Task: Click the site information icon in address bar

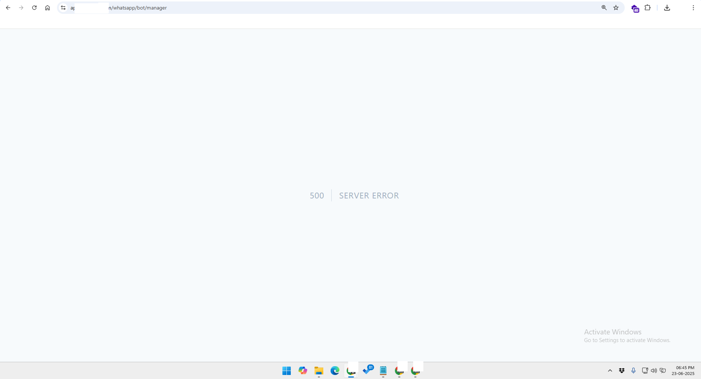Action: 63,8
